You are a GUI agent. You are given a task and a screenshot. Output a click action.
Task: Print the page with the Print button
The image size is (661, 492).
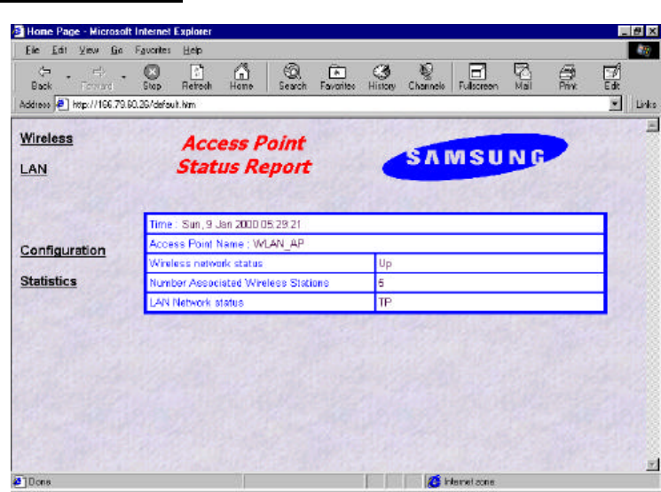coord(568,78)
